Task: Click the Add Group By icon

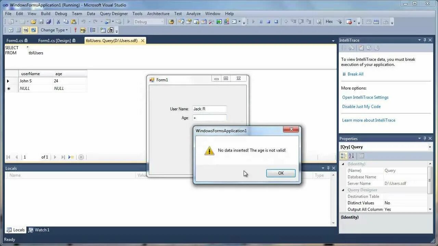Action: 93,30
